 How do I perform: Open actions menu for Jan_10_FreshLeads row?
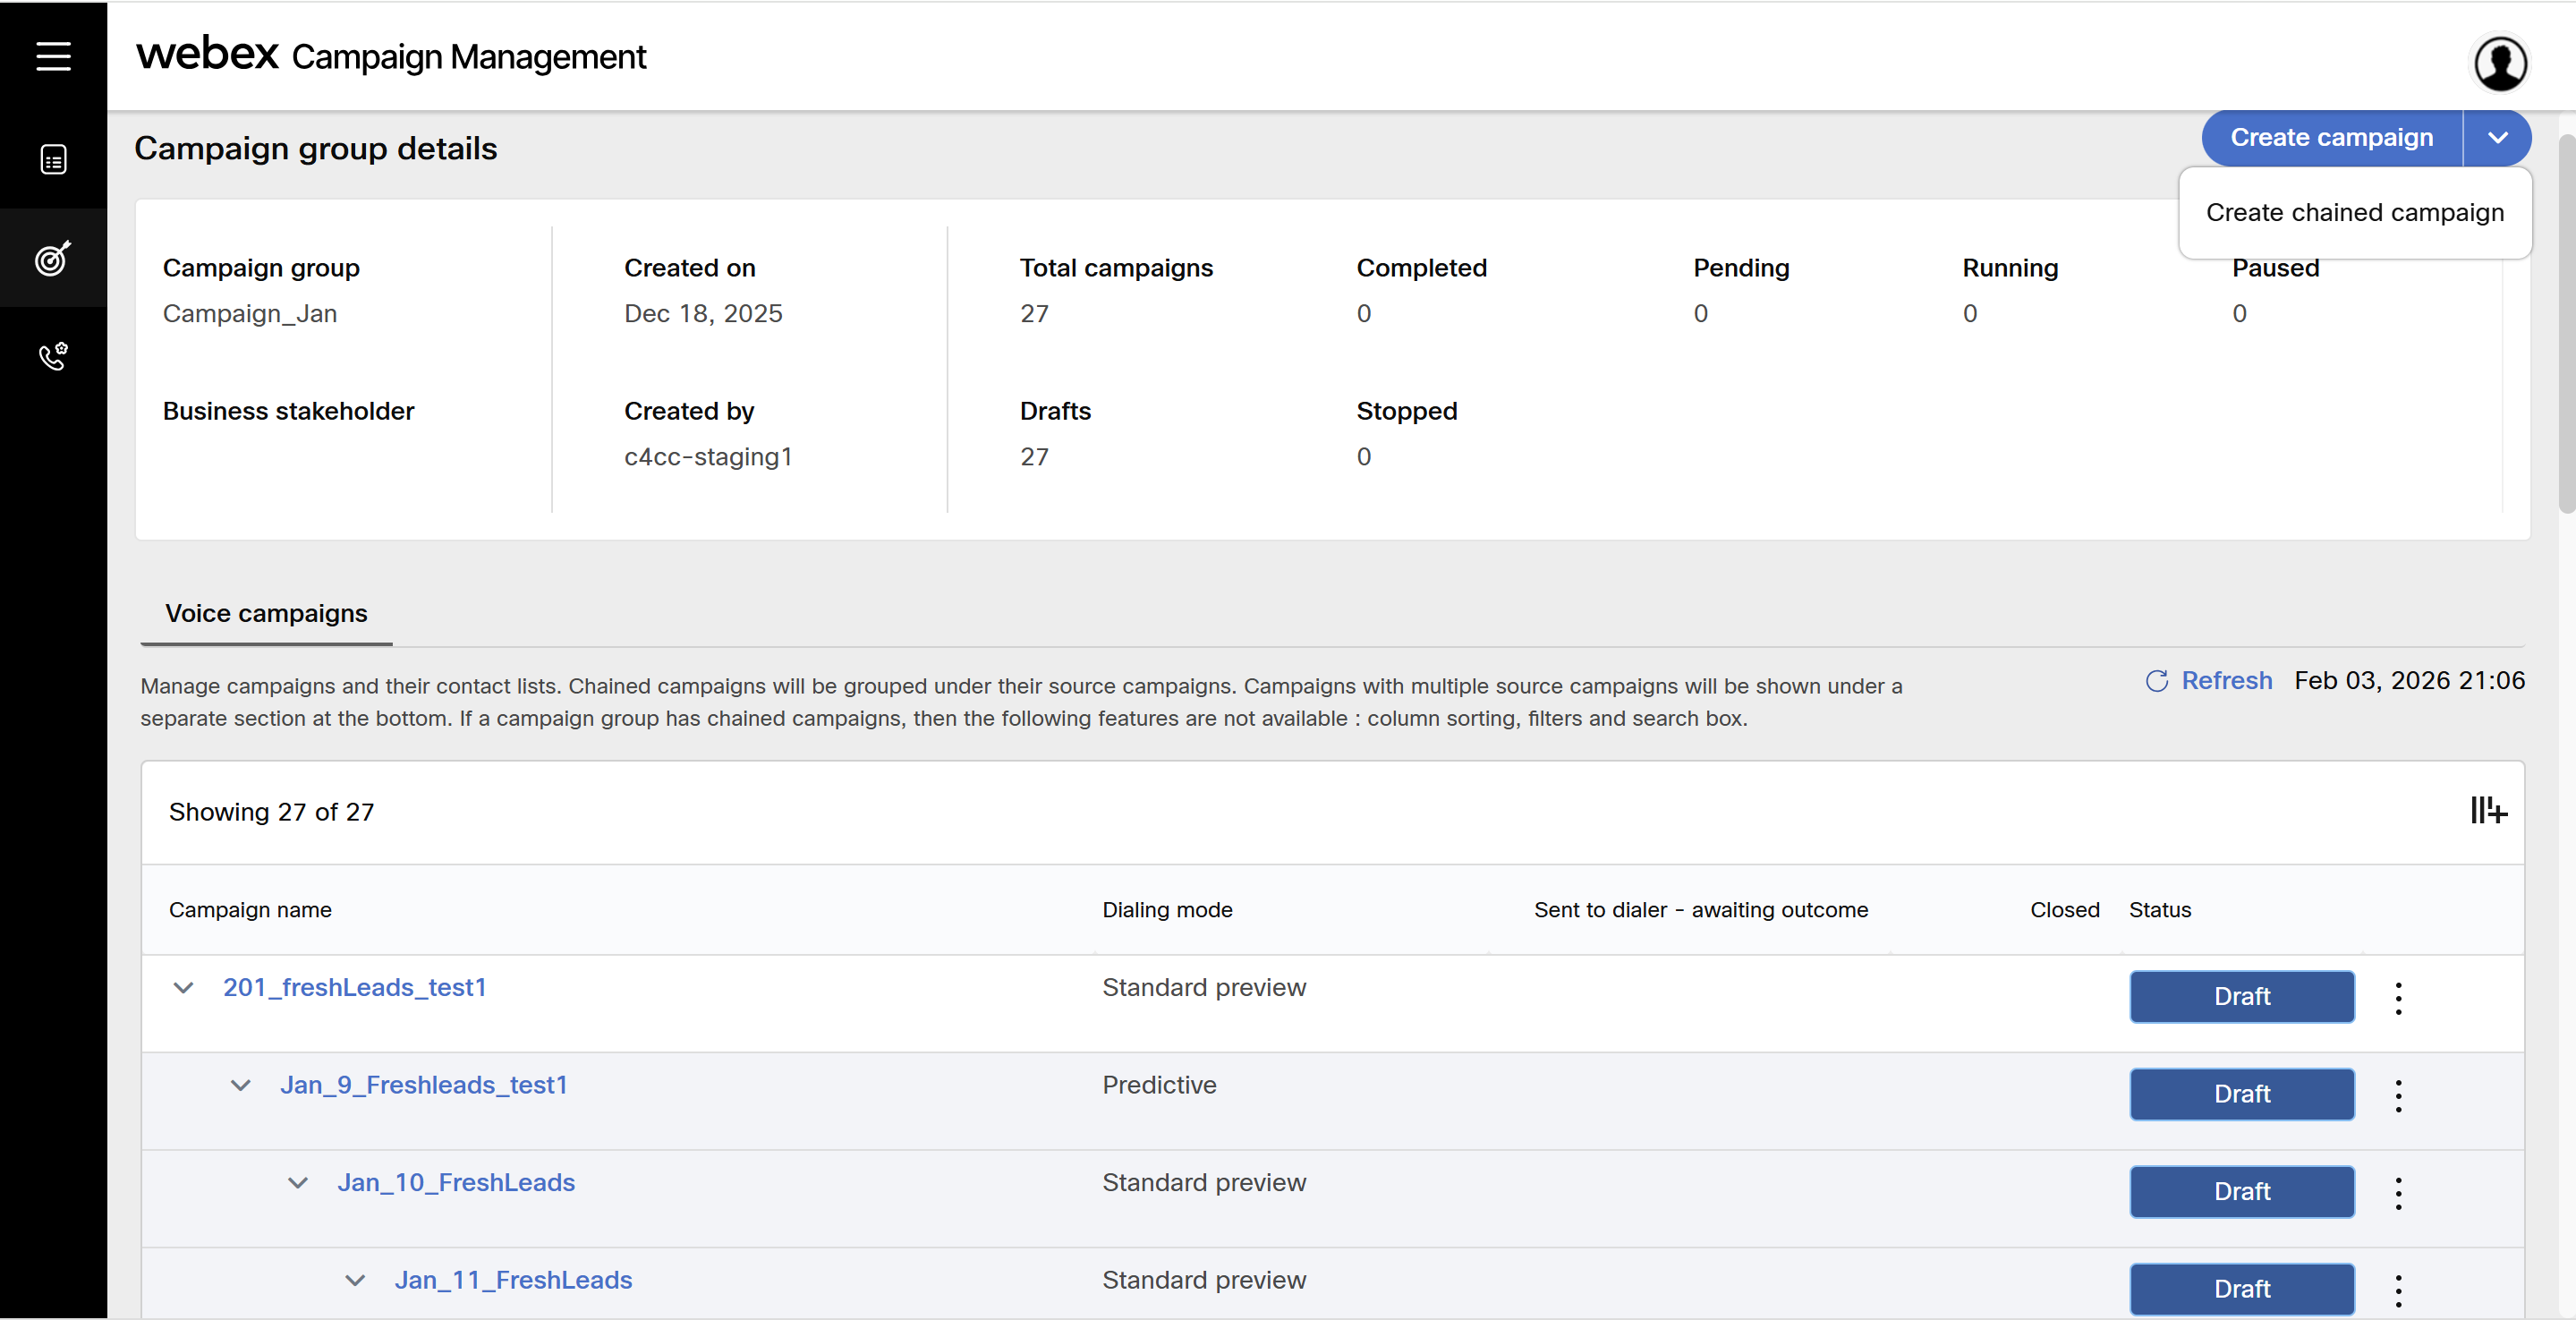[2398, 1193]
